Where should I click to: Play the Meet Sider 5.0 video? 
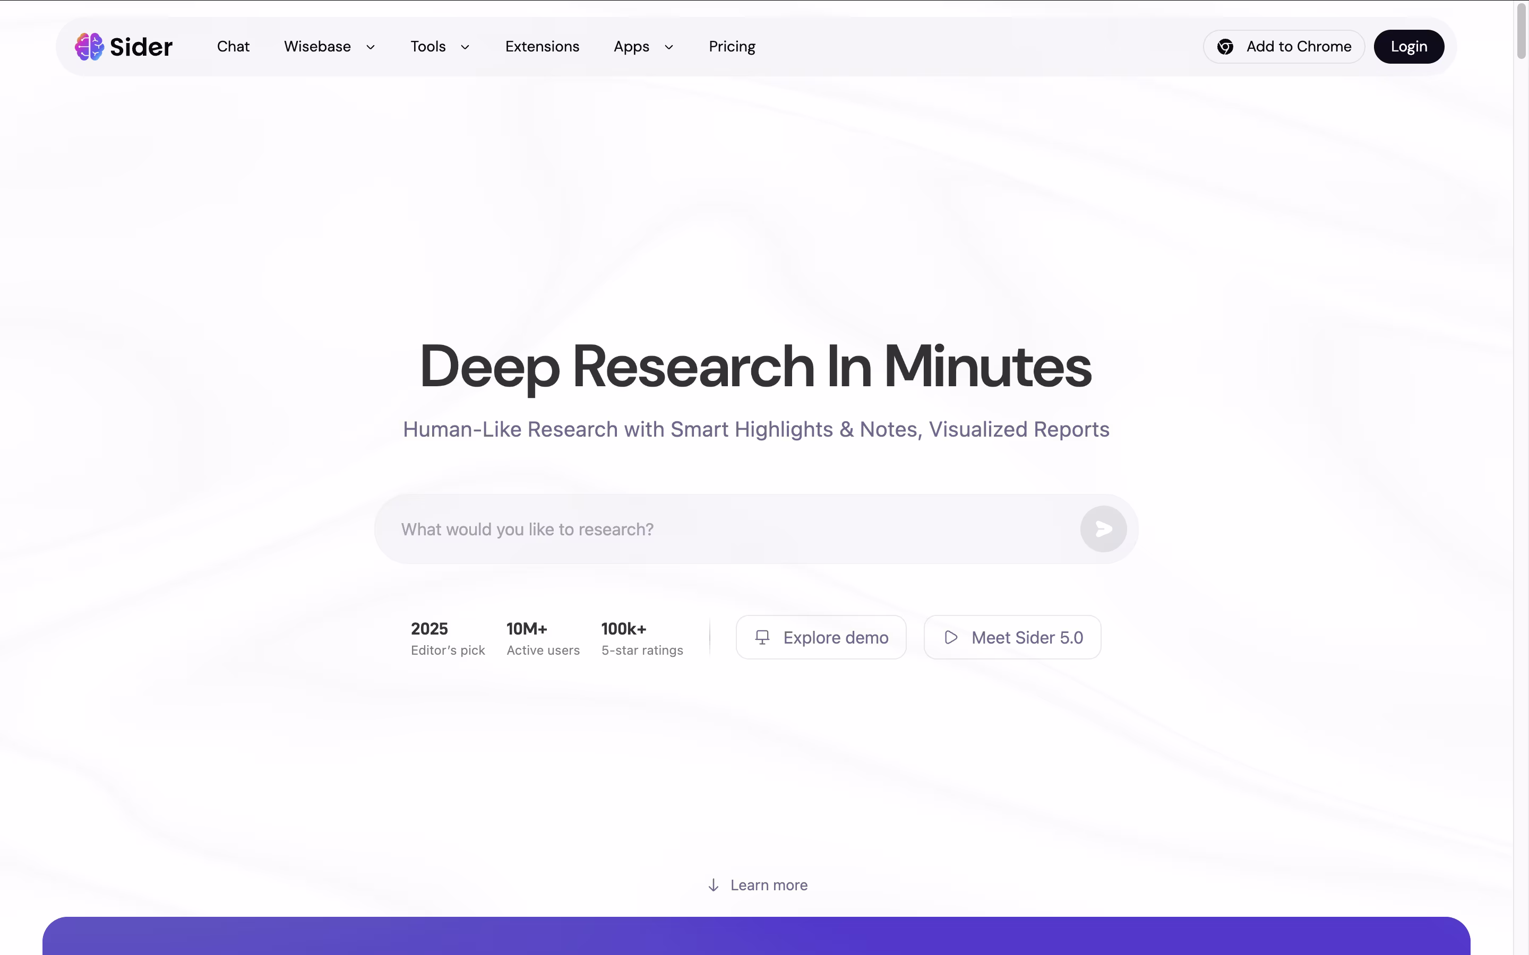[1012, 637]
